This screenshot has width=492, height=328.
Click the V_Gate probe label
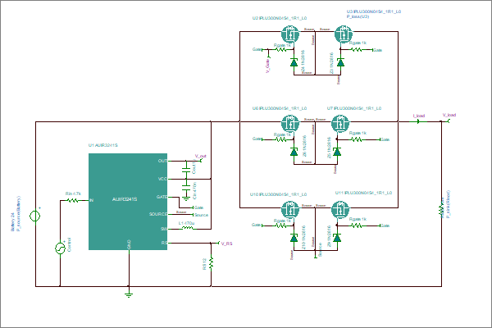click(x=268, y=66)
